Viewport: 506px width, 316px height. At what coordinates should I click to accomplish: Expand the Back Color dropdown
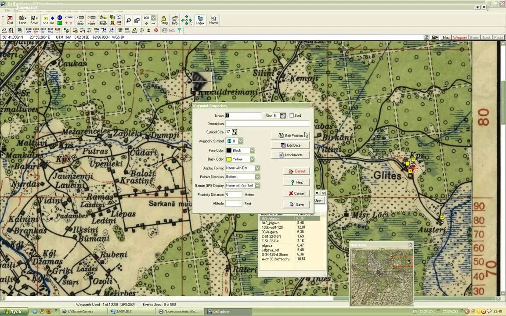(253, 159)
